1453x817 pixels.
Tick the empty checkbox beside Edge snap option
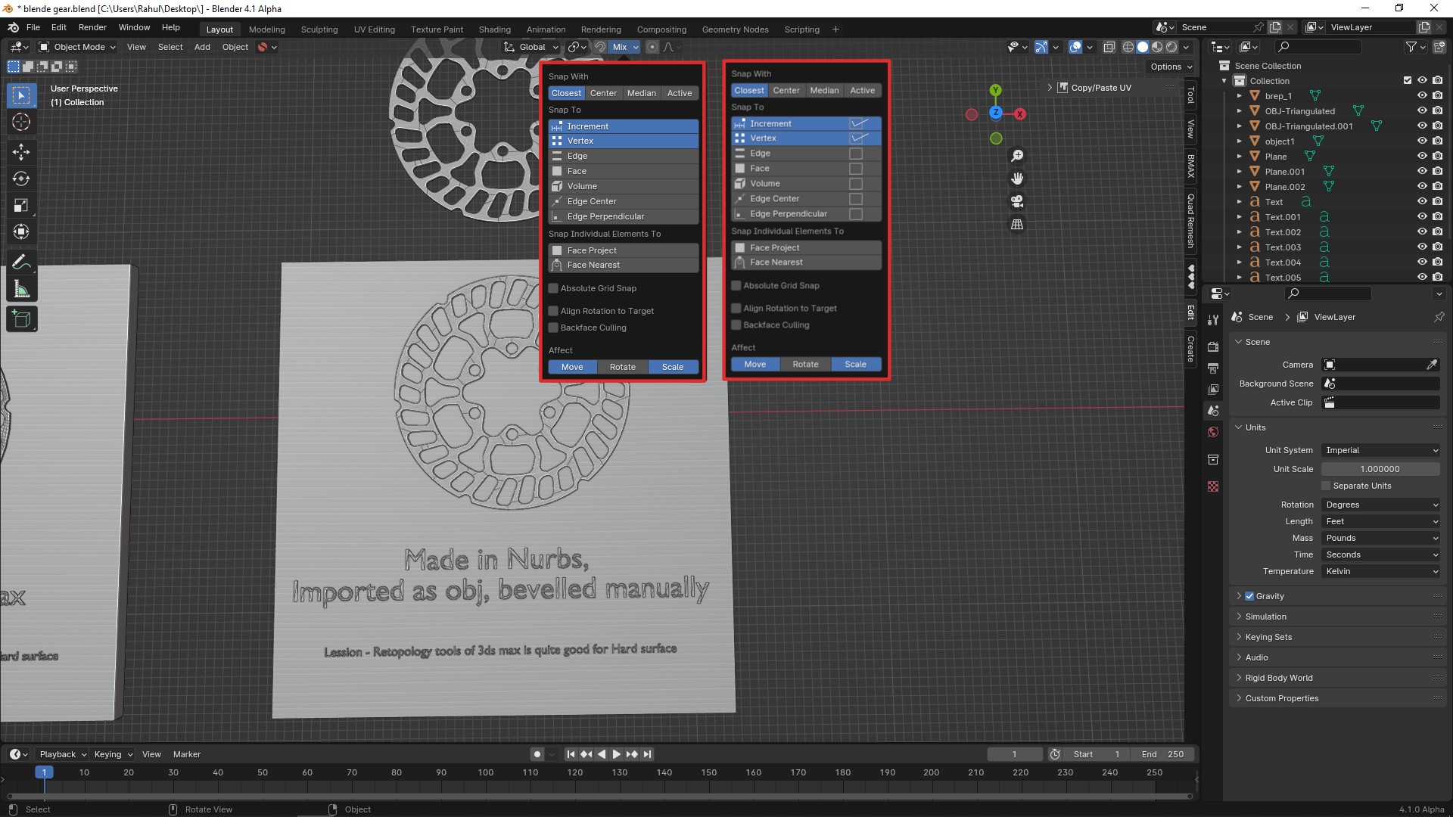856,154
